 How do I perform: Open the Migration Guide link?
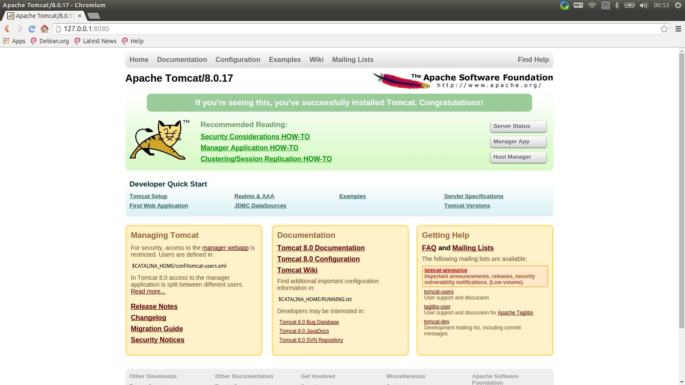click(157, 329)
